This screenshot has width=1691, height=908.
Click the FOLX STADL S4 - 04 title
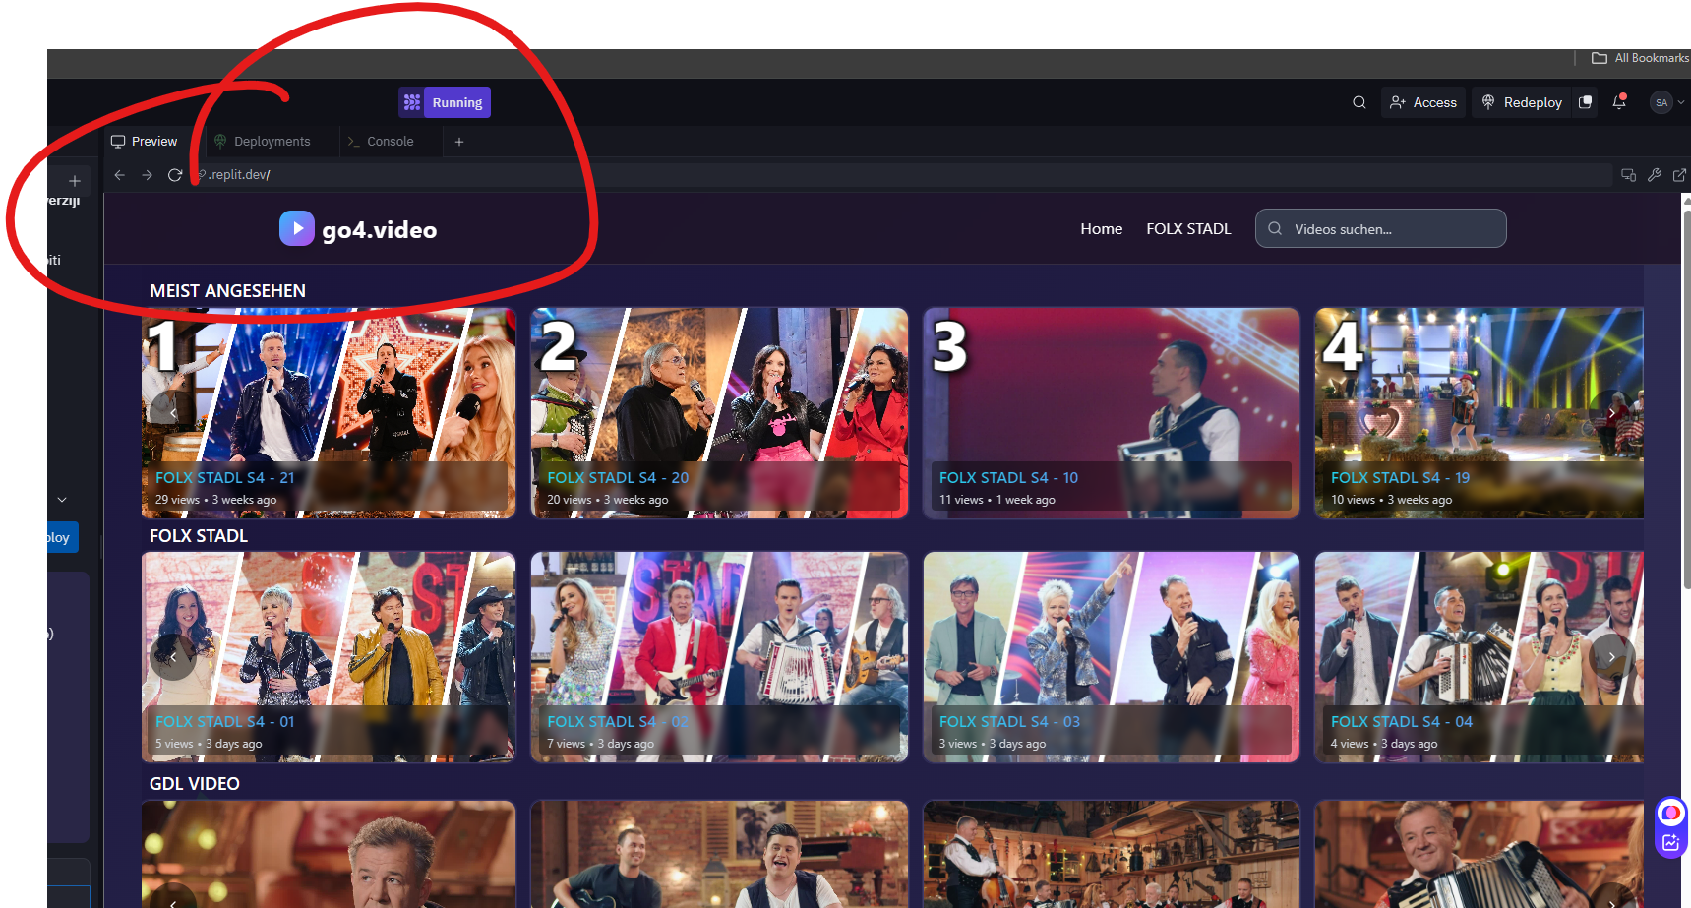tap(1402, 722)
